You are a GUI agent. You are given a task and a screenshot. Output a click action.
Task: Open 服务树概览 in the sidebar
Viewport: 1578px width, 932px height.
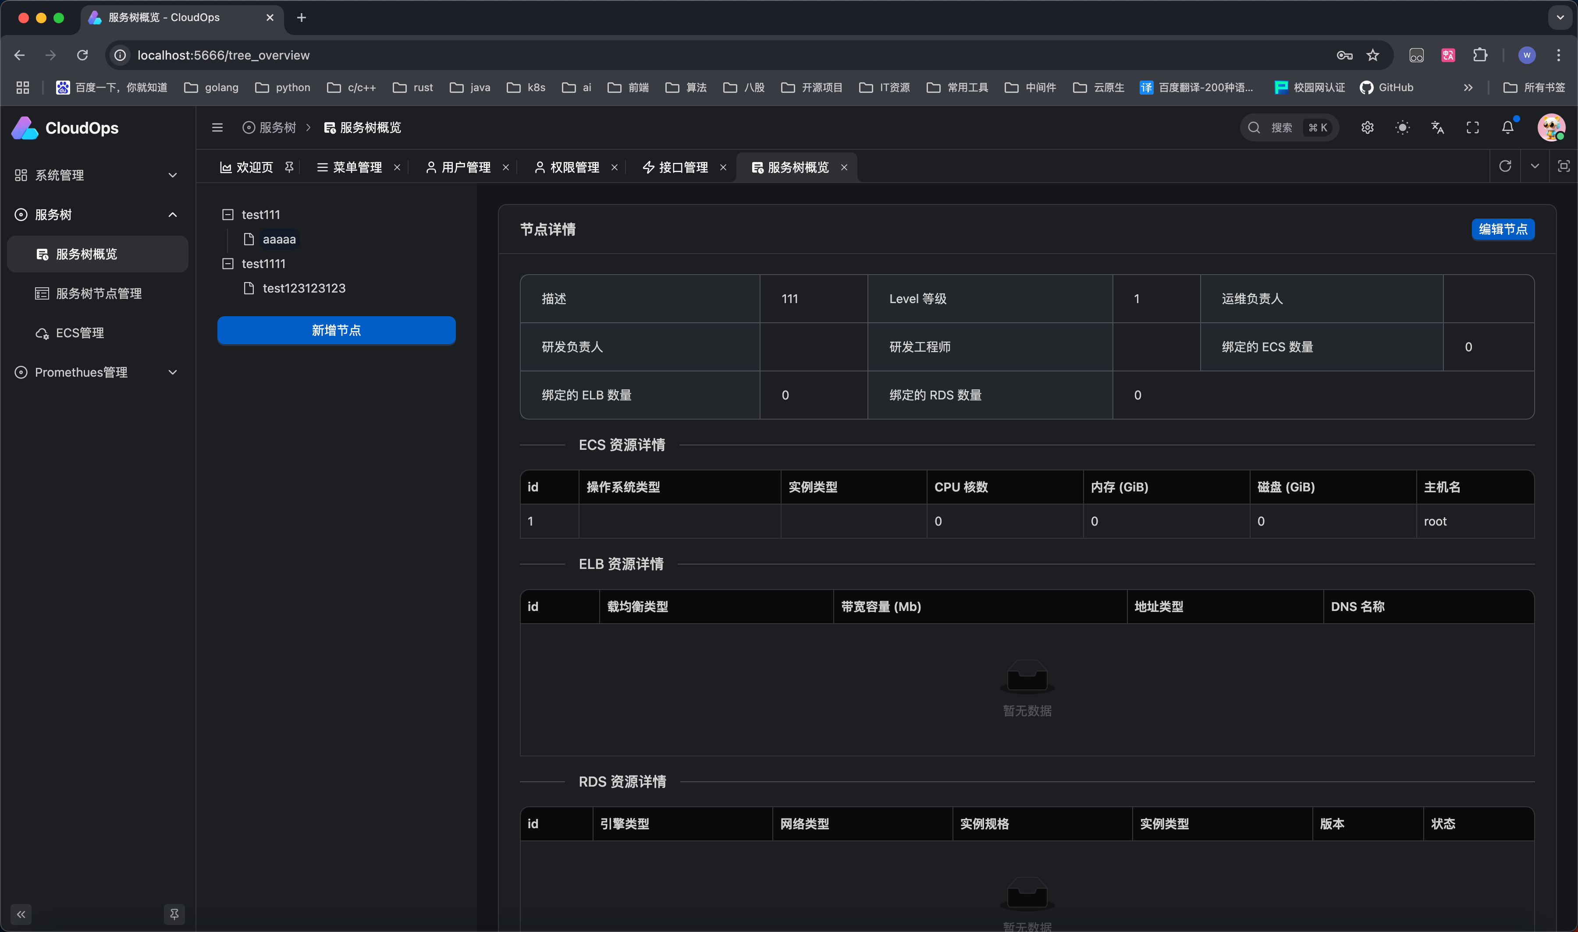pos(97,254)
